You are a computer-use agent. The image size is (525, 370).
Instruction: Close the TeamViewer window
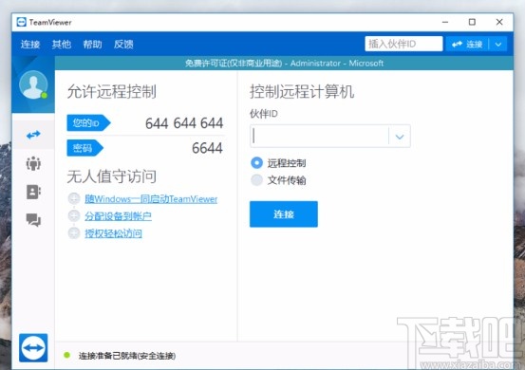499,22
